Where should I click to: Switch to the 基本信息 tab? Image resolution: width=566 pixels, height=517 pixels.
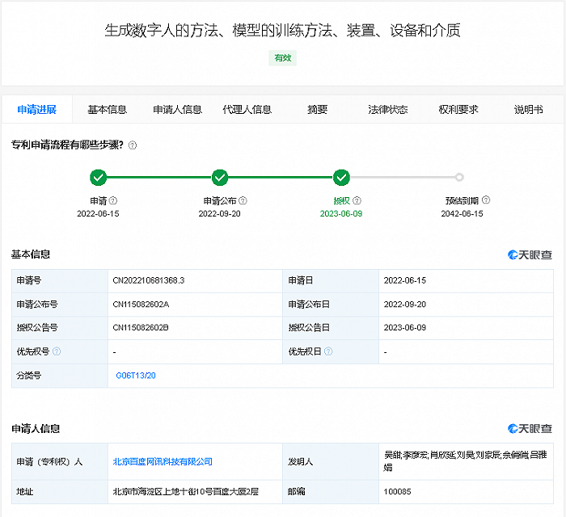point(108,110)
